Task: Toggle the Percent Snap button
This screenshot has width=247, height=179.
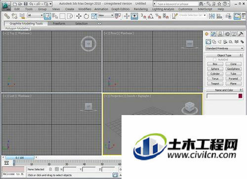Action: point(158,16)
